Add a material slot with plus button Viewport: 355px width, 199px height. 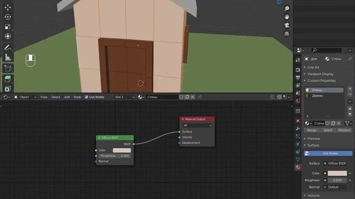point(350,88)
